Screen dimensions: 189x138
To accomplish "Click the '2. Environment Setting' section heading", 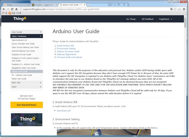I will click(66, 119).
